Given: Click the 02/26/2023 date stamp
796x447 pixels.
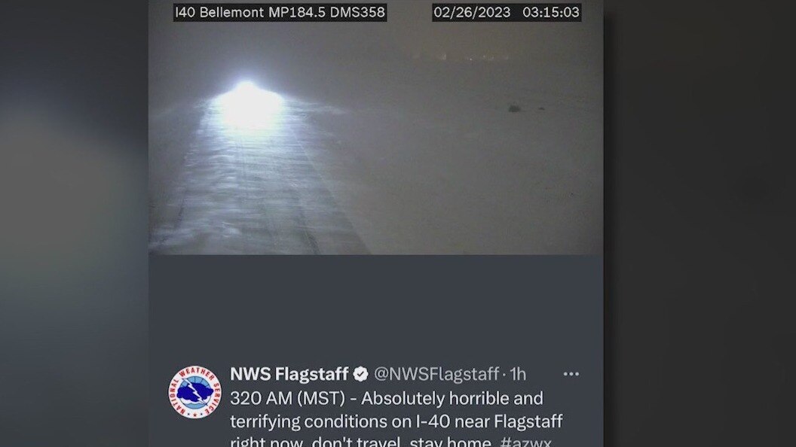Looking at the screenshot, I should [x=472, y=12].
